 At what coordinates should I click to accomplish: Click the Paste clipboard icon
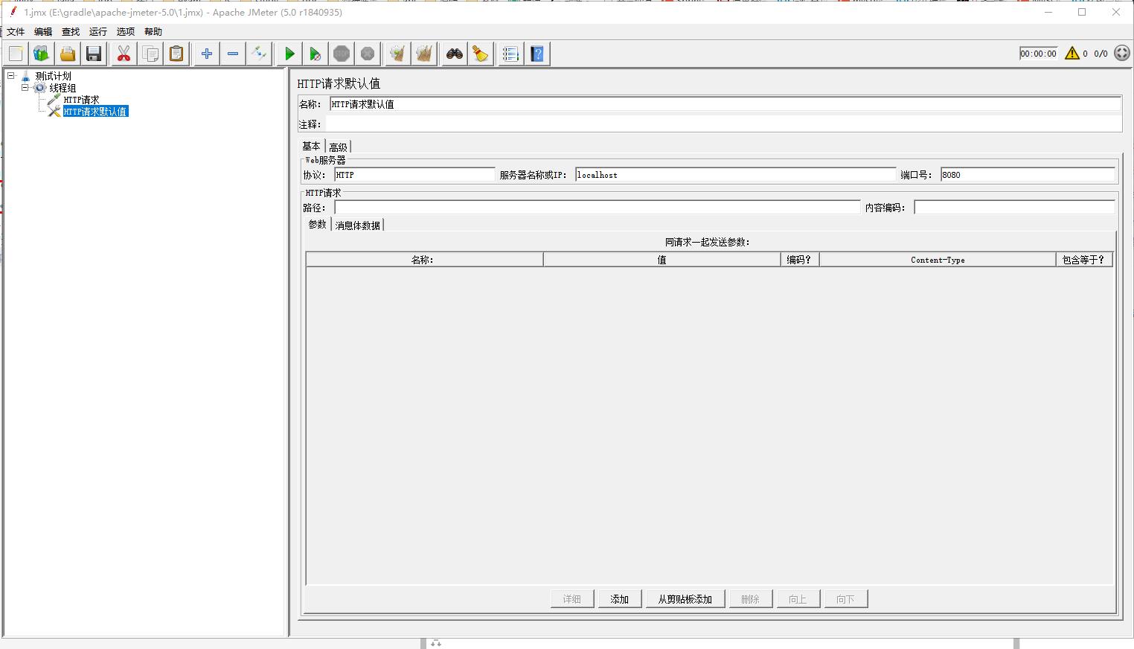(x=176, y=54)
